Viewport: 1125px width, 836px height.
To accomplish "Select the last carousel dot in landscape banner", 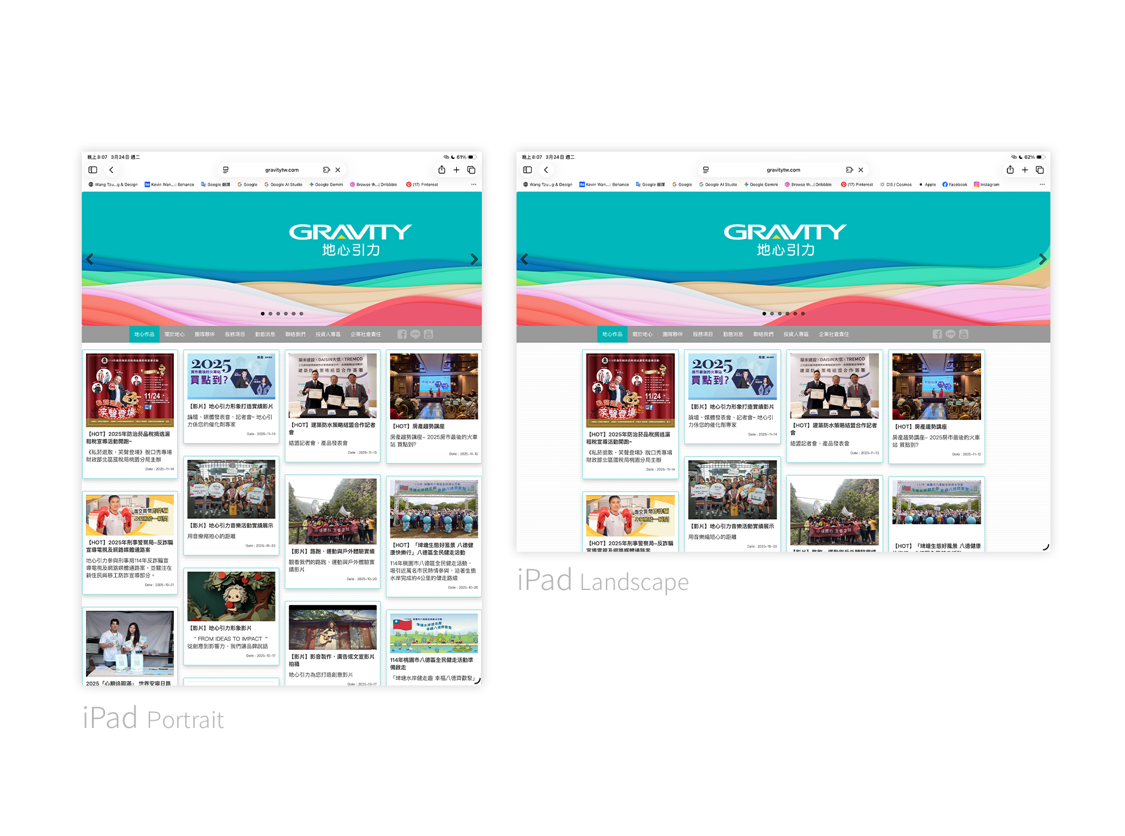I will tap(803, 314).
